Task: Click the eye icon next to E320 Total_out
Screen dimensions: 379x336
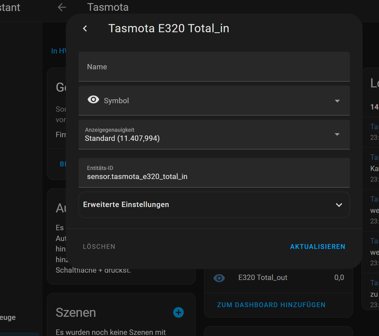Action: pos(219,278)
